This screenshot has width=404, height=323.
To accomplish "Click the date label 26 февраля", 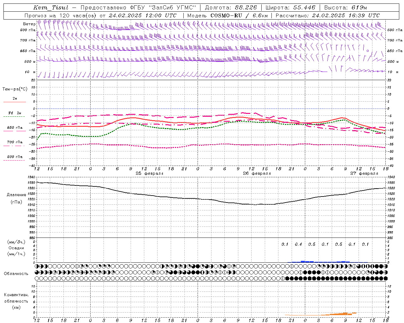I will point(257,173).
